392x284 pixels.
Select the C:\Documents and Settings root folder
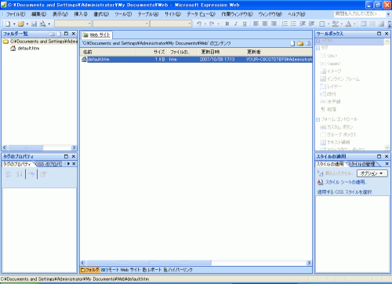pos(41,42)
